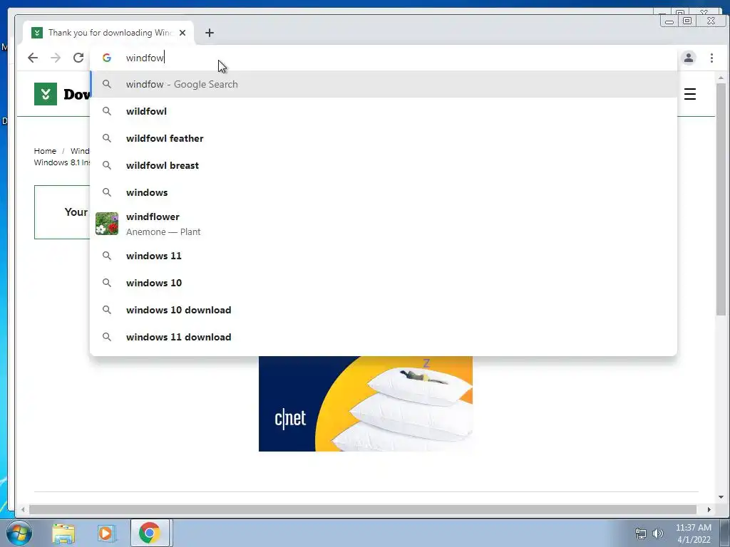This screenshot has width=730, height=547.
Task: Open the Chrome profile avatar menu
Action: [689, 58]
